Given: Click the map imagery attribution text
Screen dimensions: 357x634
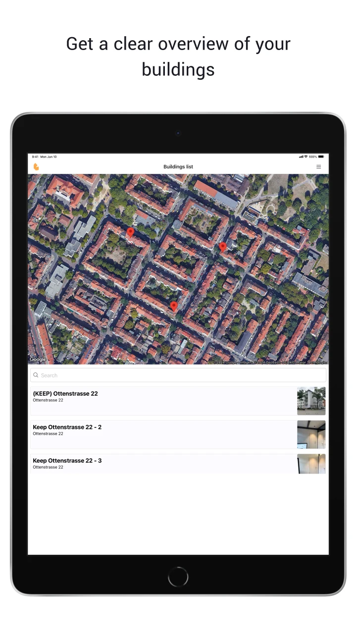Looking at the screenshot, I should (270, 362).
